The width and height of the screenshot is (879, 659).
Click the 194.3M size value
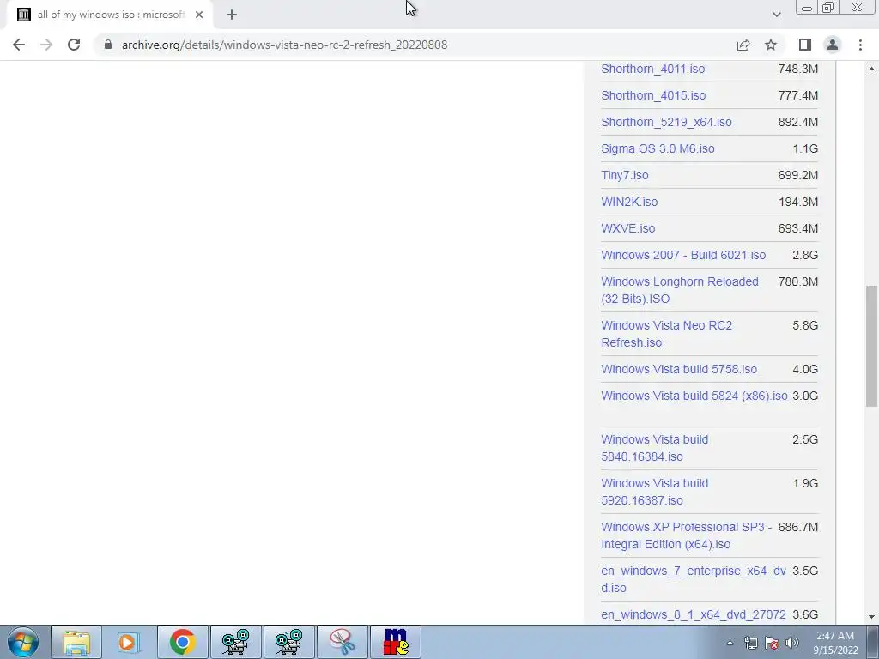[797, 202]
